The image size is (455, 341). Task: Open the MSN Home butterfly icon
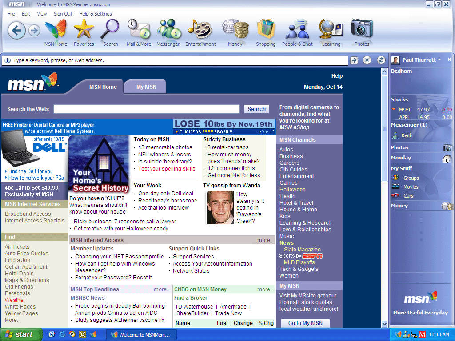(x=56, y=30)
